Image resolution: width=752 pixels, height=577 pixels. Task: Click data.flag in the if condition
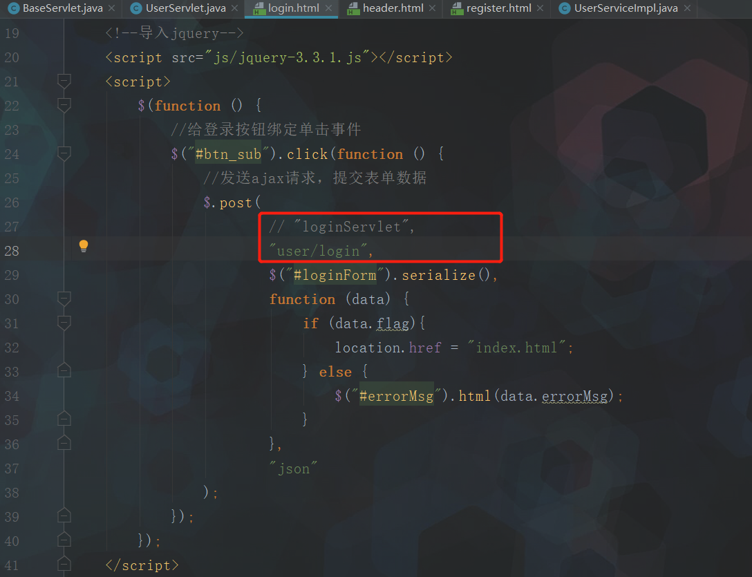[x=373, y=323]
